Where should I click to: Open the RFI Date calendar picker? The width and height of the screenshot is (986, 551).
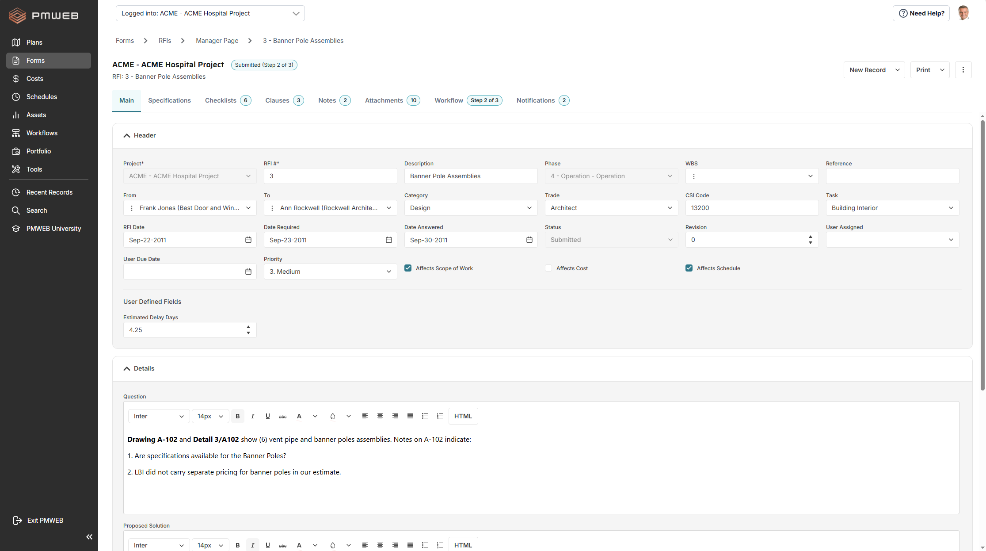pos(248,240)
